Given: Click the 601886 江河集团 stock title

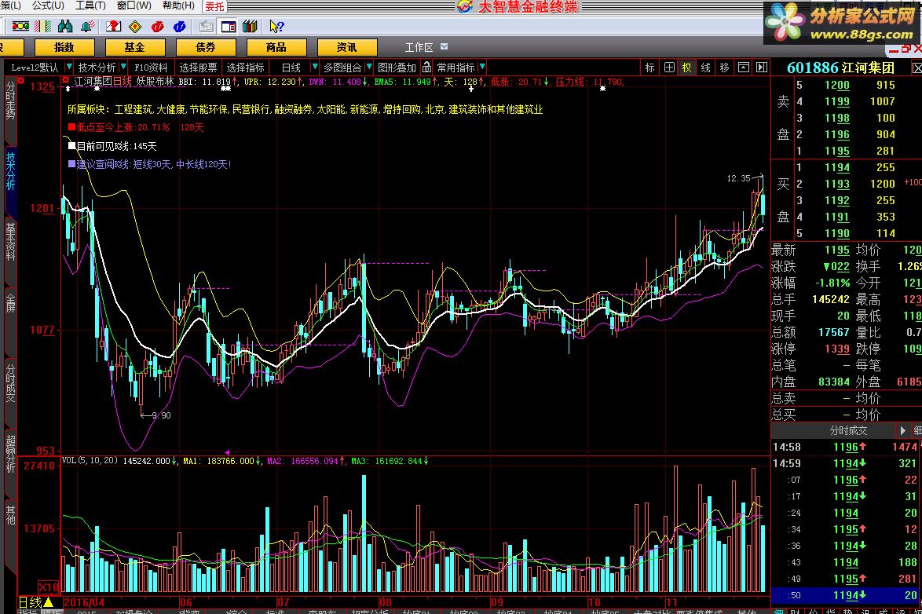Looking at the screenshot, I should point(840,68).
